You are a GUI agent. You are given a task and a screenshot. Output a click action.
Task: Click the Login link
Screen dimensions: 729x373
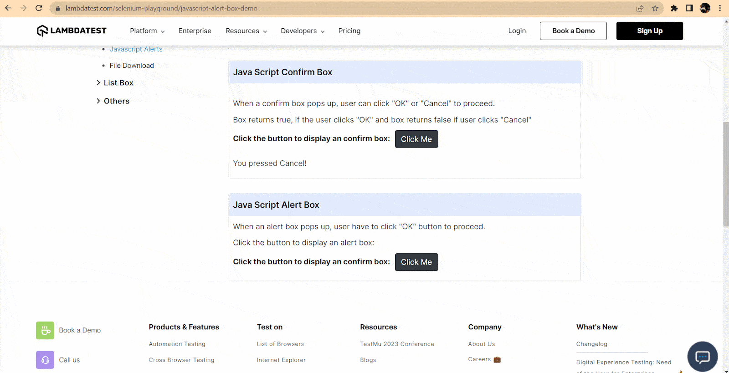[x=517, y=31]
